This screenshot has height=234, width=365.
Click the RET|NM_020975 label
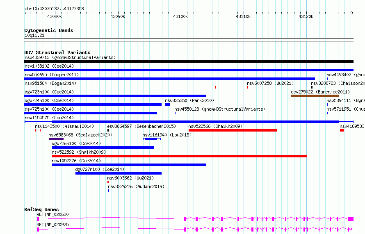tap(52, 225)
